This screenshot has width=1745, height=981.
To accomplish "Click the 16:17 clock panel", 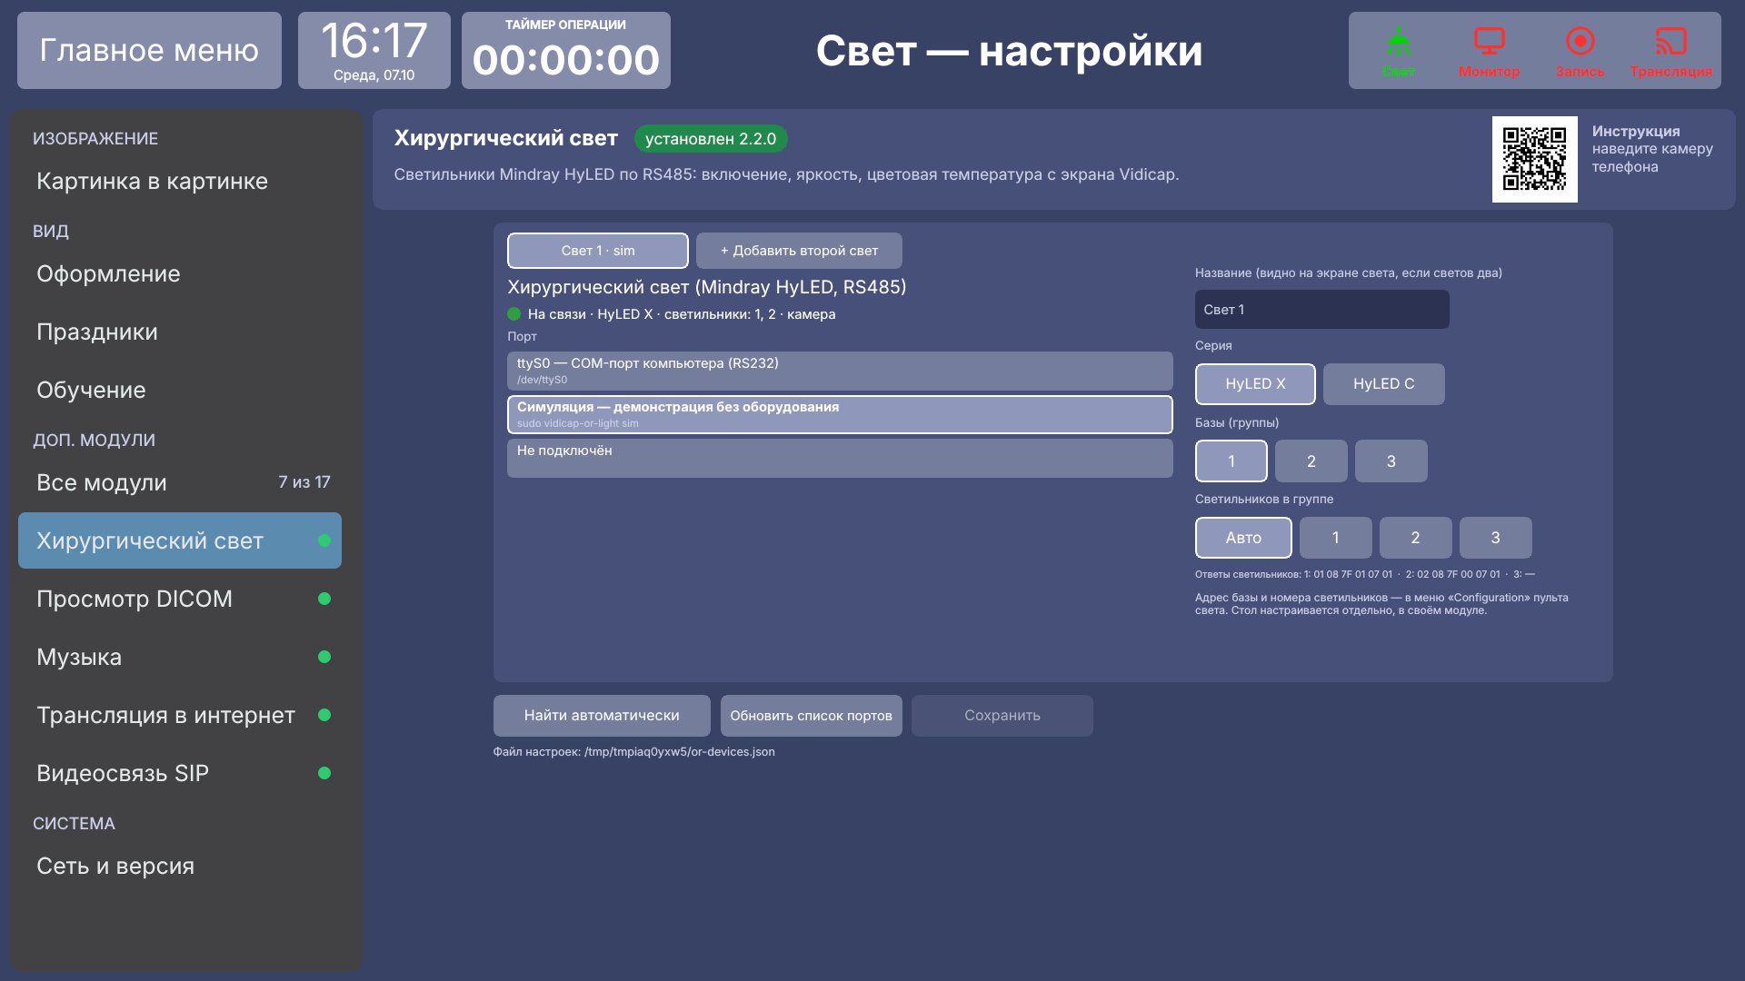I will tap(374, 50).
